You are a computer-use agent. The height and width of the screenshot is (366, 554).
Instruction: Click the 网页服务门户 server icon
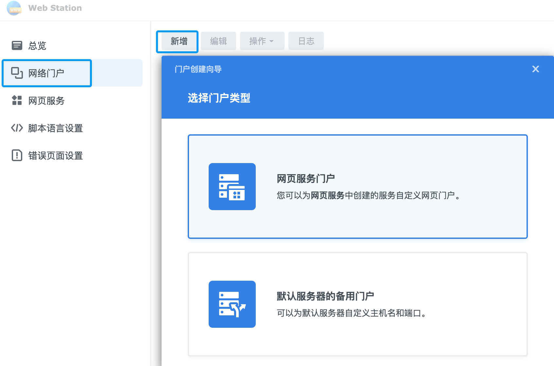pyautogui.click(x=232, y=187)
